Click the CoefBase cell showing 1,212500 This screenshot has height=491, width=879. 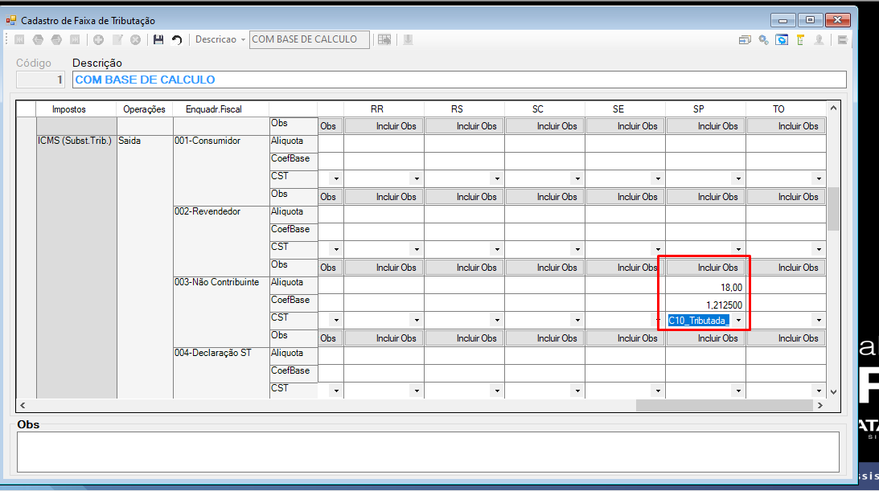[705, 305]
